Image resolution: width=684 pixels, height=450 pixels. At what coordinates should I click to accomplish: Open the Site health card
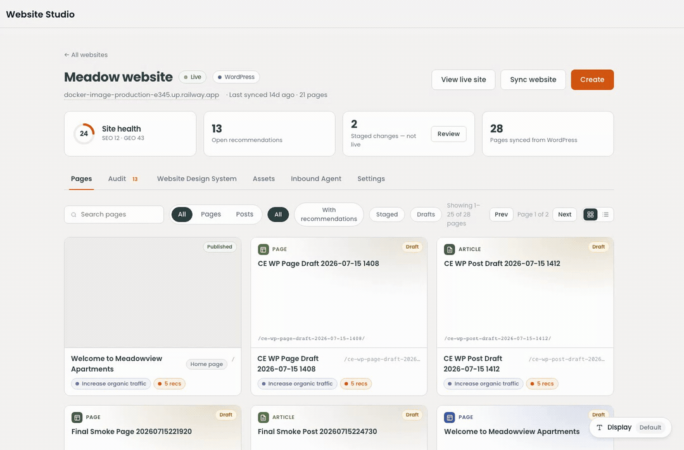(130, 134)
